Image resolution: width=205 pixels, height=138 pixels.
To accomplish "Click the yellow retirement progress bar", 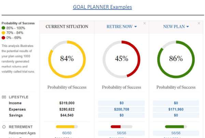I will (67, 127).
